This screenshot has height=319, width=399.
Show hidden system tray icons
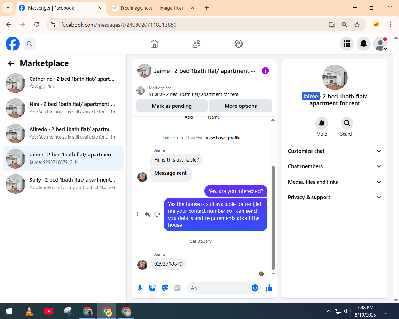tap(329, 311)
